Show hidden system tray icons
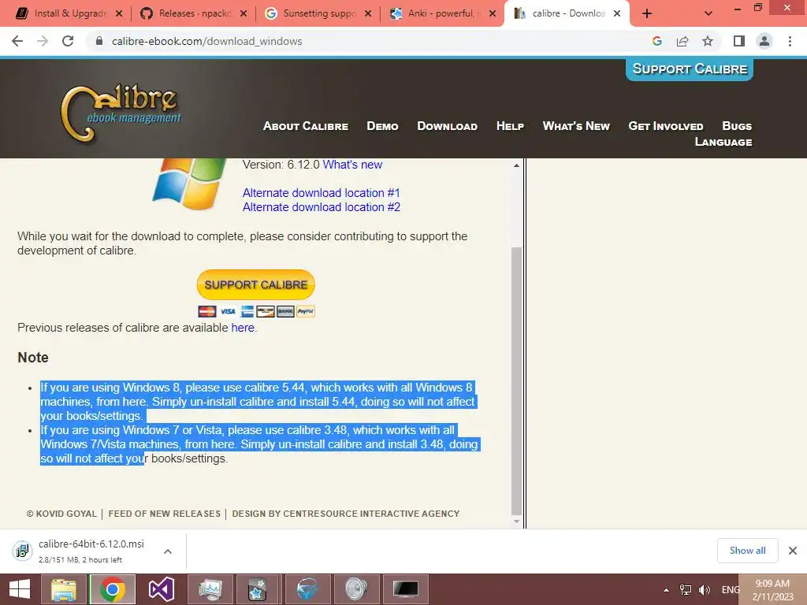Viewport: 807px width, 605px height. pyautogui.click(x=666, y=590)
